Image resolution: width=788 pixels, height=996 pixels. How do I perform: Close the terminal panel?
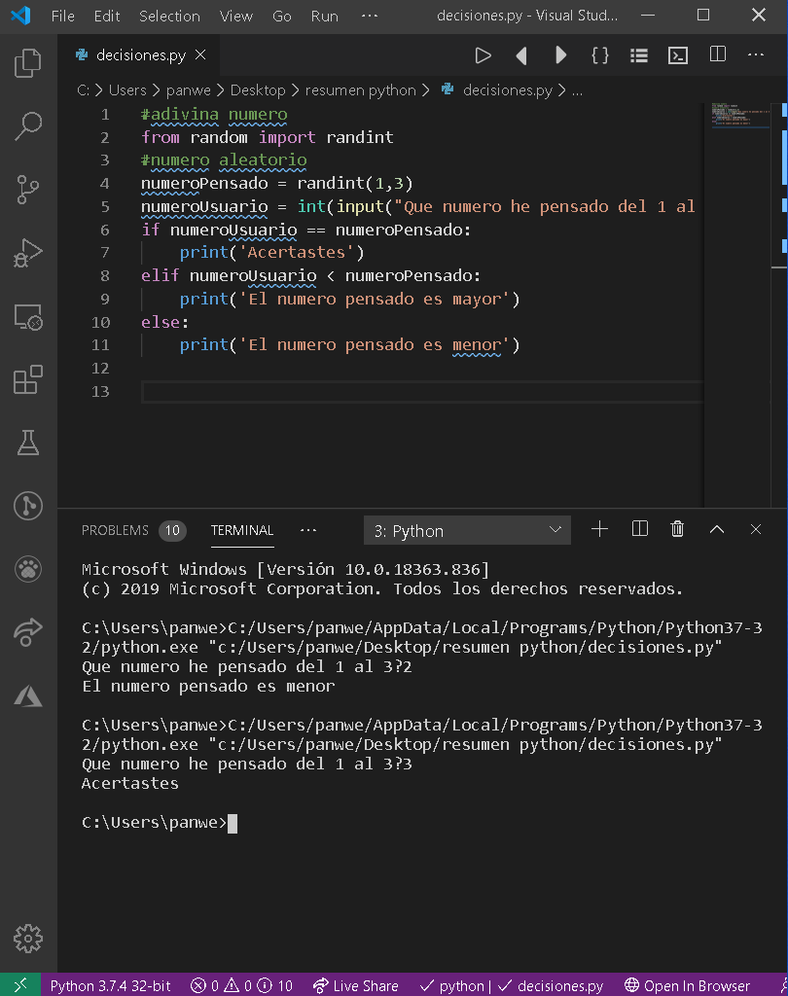(756, 529)
